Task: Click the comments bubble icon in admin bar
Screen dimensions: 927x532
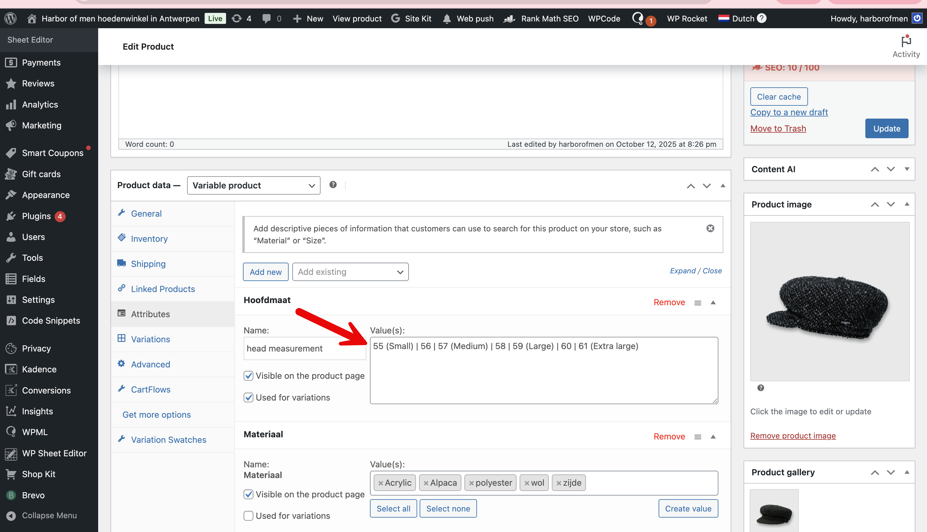Action: pyautogui.click(x=267, y=18)
